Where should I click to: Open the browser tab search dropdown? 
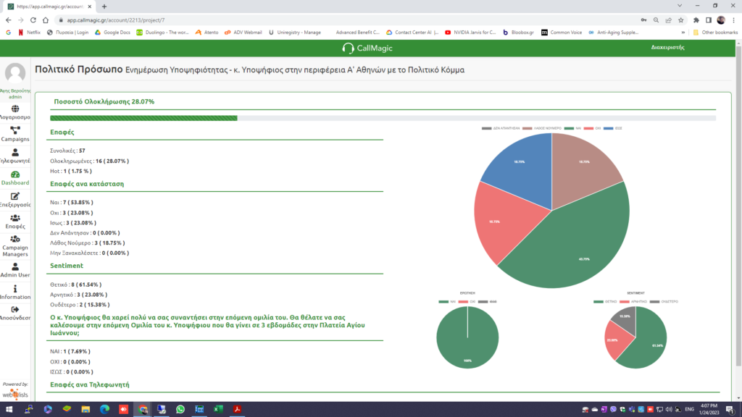(678, 6)
